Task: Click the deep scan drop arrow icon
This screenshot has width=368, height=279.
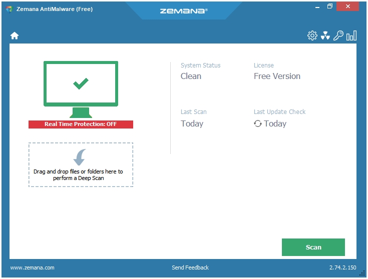Action: [80, 157]
